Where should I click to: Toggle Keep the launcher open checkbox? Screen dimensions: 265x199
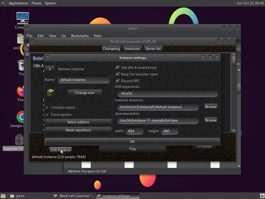click(x=117, y=74)
